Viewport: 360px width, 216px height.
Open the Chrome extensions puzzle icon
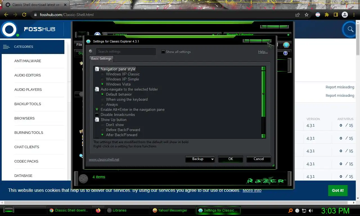(327, 15)
